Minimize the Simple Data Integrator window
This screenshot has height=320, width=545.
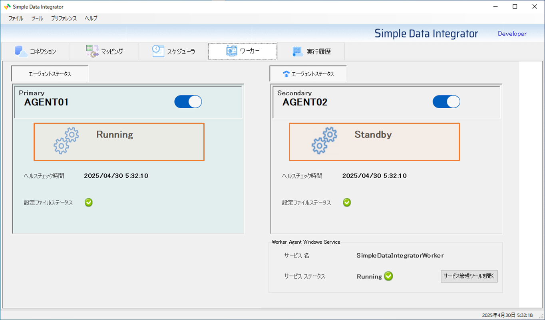point(495,7)
